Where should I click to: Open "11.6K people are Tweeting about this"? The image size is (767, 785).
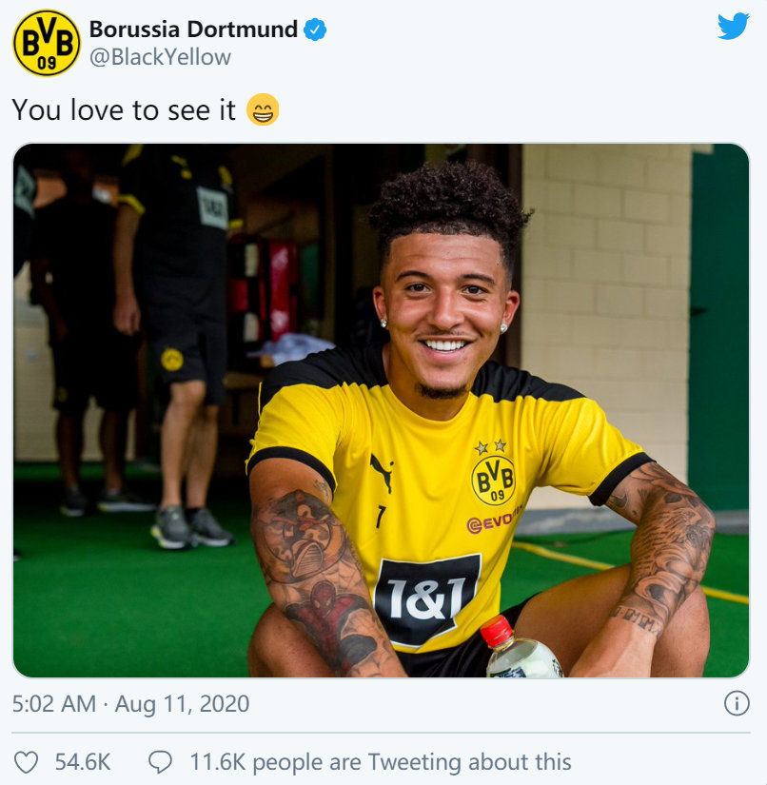(381, 762)
